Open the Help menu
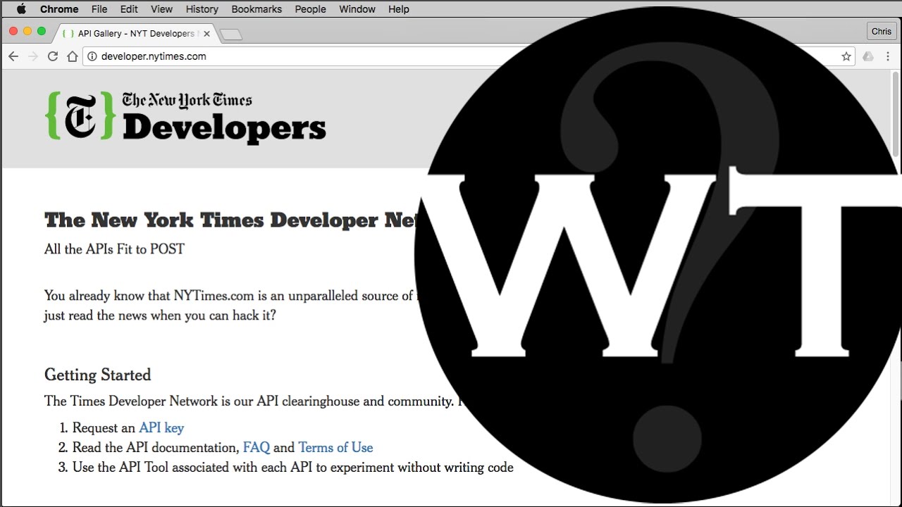This screenshot has width=902, height=507. 399,9
